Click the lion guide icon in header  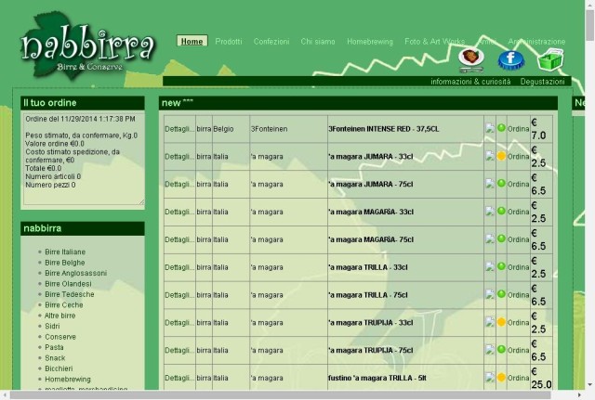tap(471, 59)
